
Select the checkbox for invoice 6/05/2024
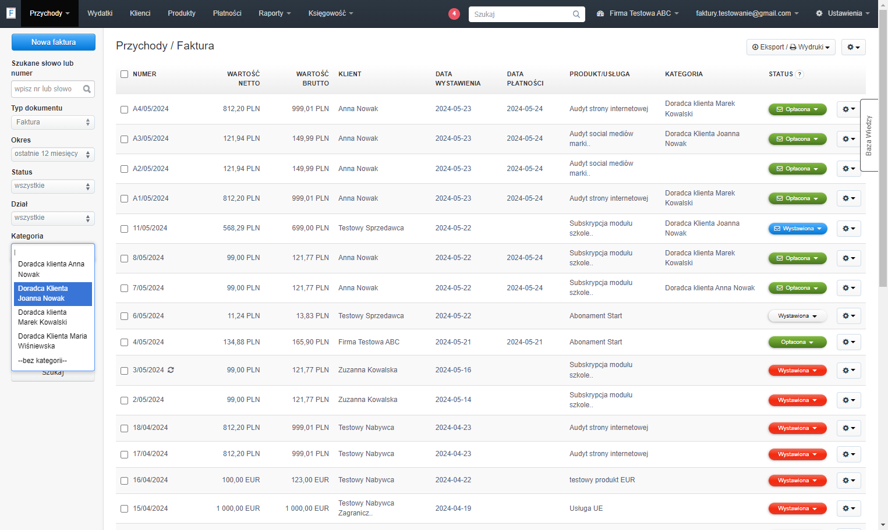pos(124,316)
